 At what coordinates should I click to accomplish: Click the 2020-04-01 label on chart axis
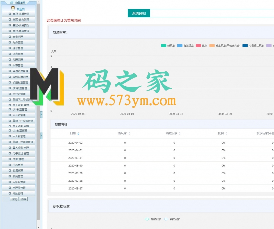[127, 114]
